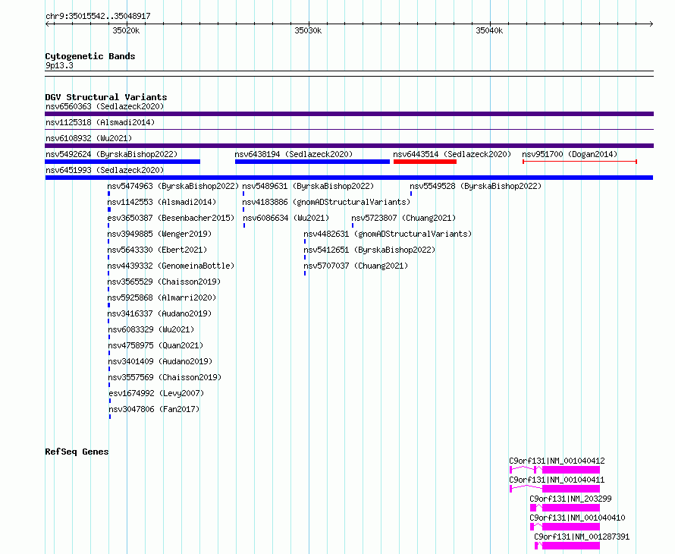Select nsv5549528 (ByrskaBishop2022) label
The height and width of the screenshot is (554, 675).
click(x=476, y=186)
